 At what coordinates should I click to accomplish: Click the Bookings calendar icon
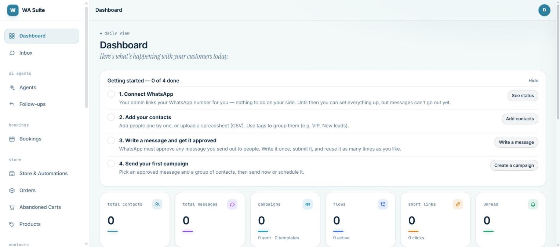point(12,139)
